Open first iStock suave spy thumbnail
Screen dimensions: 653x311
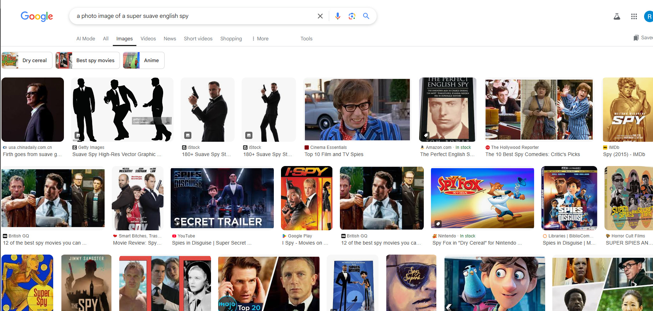(x=207, y=110)
